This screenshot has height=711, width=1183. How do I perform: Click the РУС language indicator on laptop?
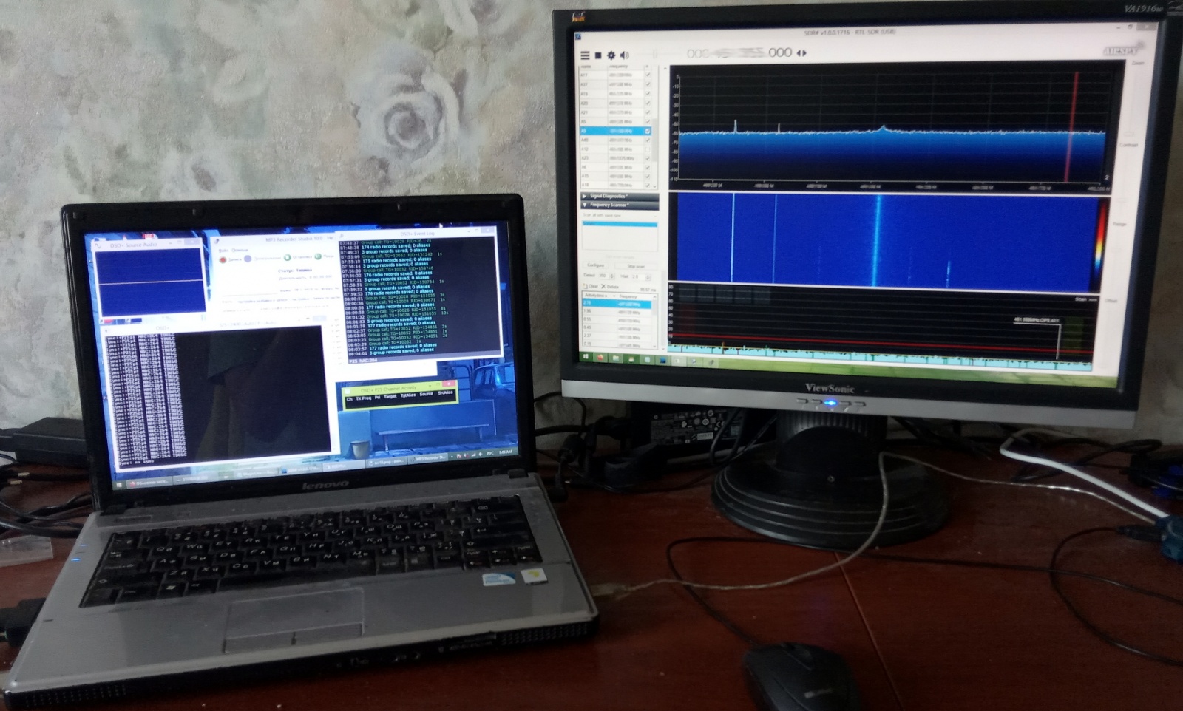click(x=489, y=452)
